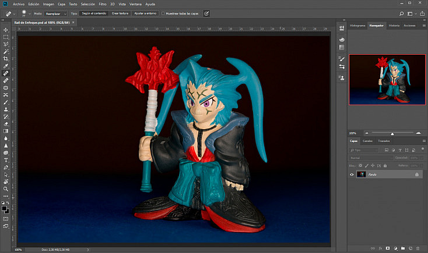428x253 pixels.
Task: Click the Navigator preview thumbnail
Action: click(387, 80)
